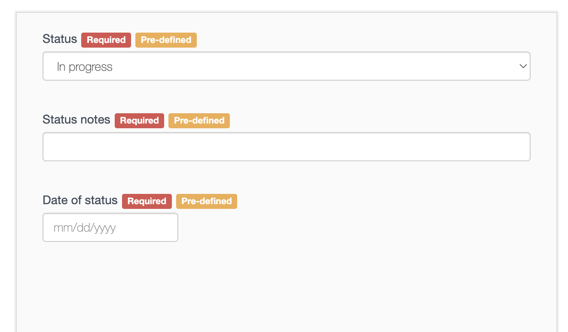The image size is (568, 332).
Task: Click the 'Status notes' field label
Action: [76, 120]
